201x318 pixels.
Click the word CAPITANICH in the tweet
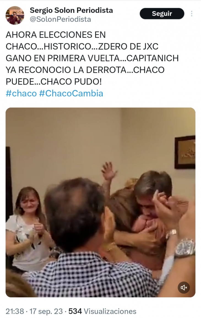(x=153, y=58)
